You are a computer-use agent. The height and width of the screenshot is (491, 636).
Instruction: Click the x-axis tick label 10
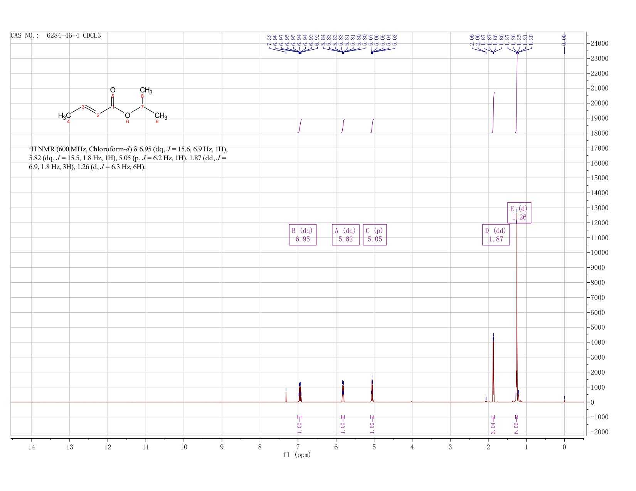pyautogui.click(x=184, y=447)
